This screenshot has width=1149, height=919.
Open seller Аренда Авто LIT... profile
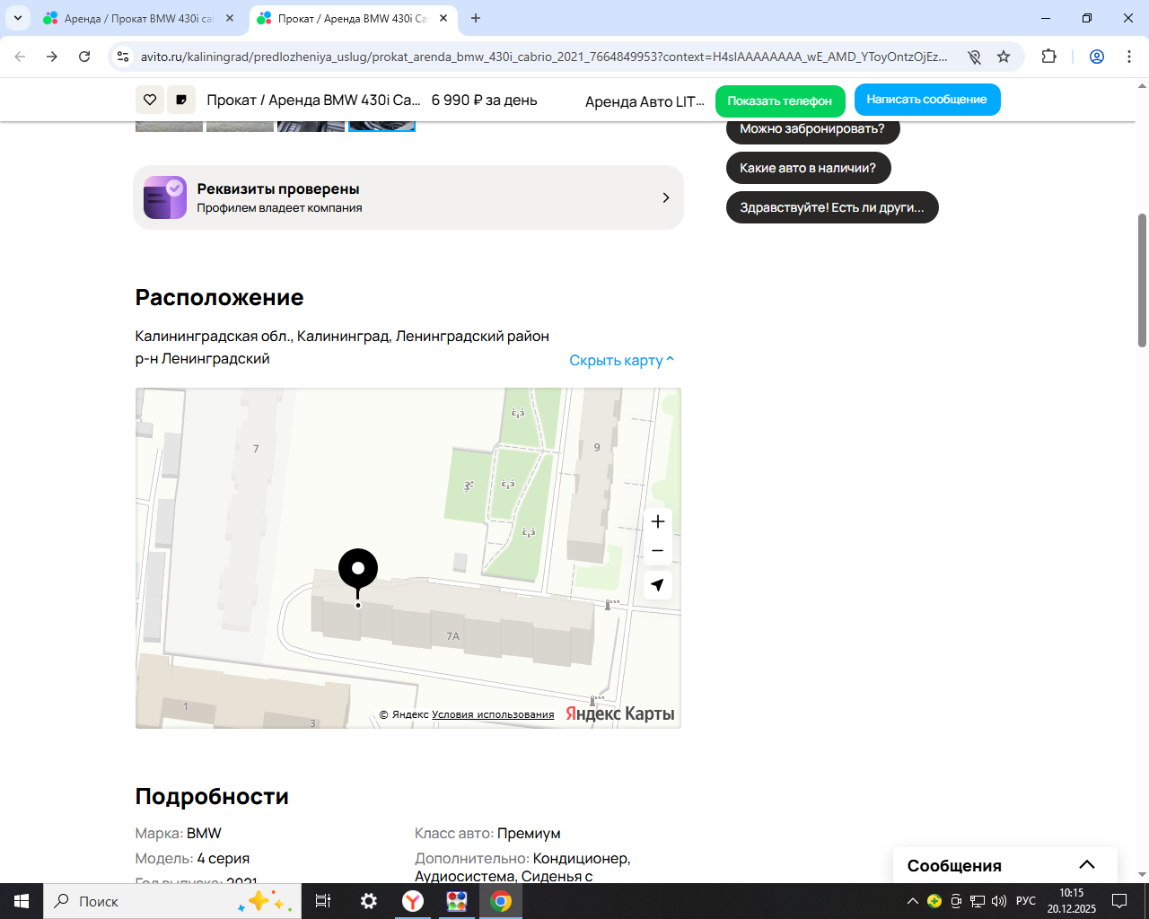645,101
